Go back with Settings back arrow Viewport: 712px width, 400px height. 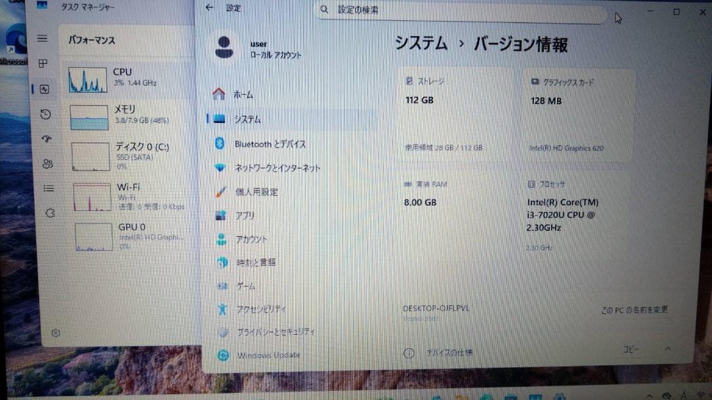click(x=210, y=7)
